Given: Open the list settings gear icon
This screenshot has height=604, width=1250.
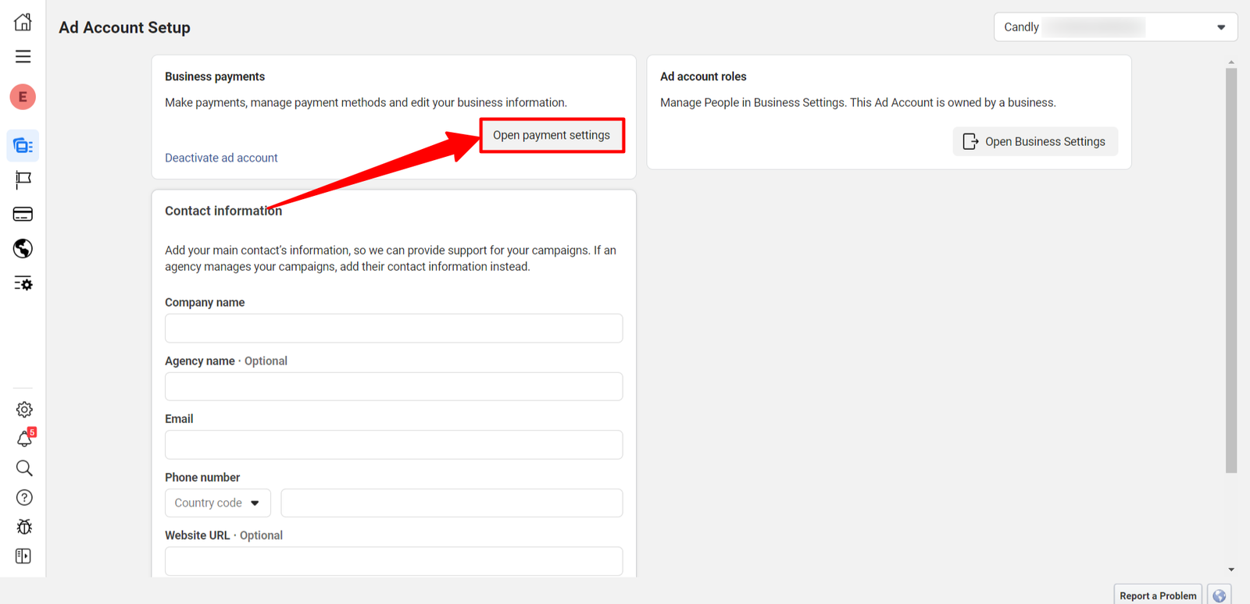Looking at the screenshot, I should [23, 283].
